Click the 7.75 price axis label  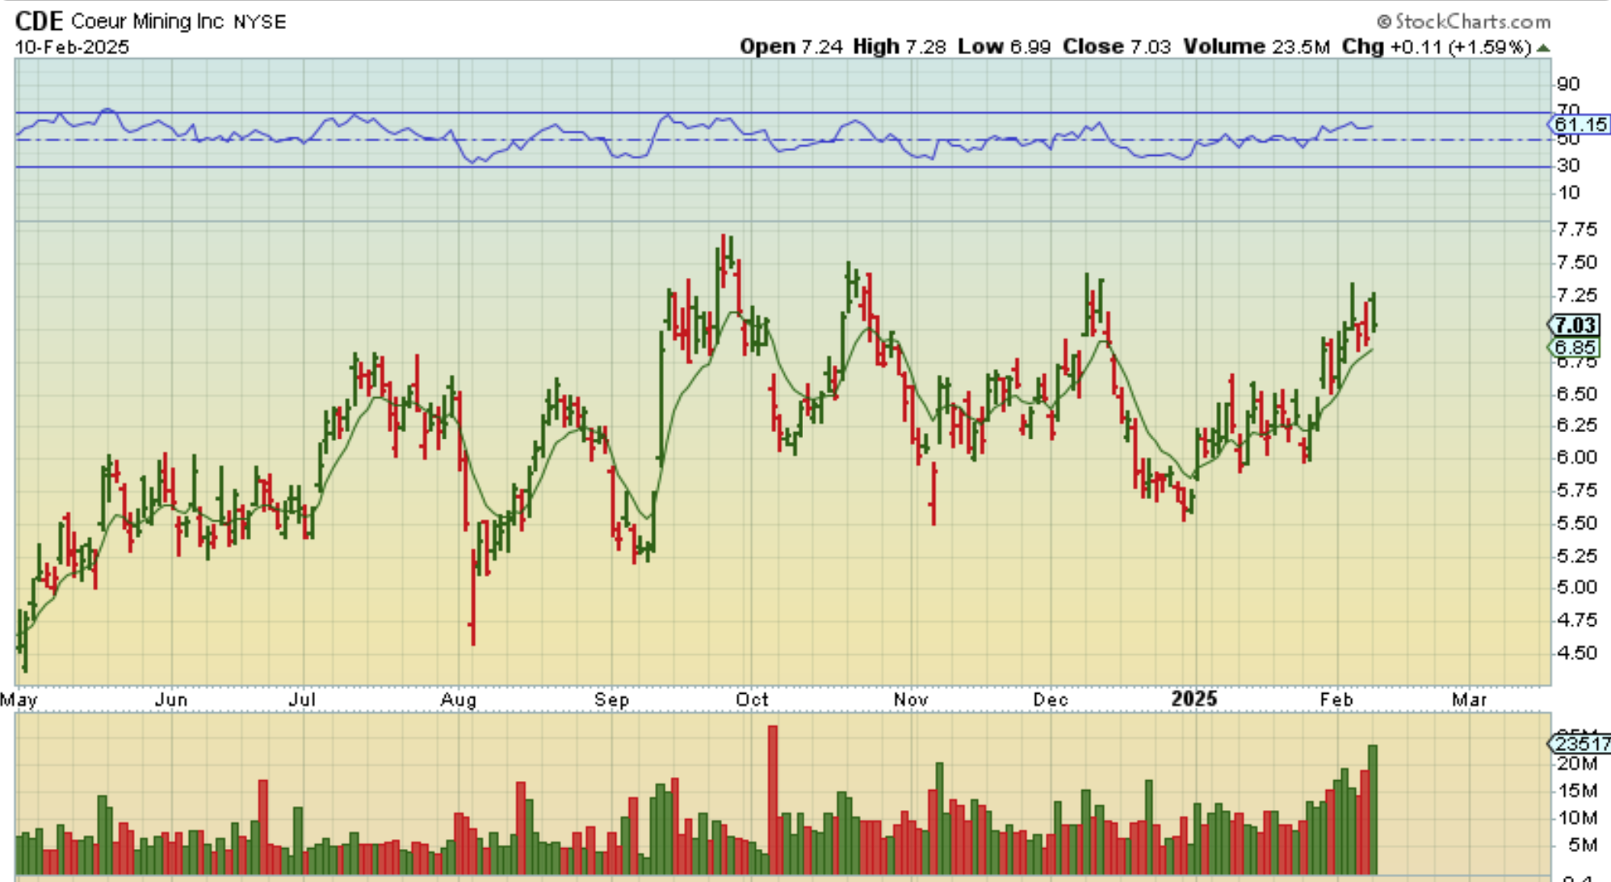pos(1576,229)
